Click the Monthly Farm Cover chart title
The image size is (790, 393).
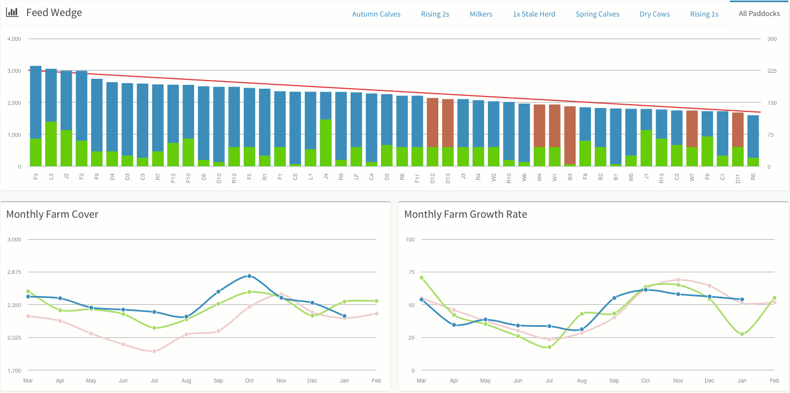52,214
